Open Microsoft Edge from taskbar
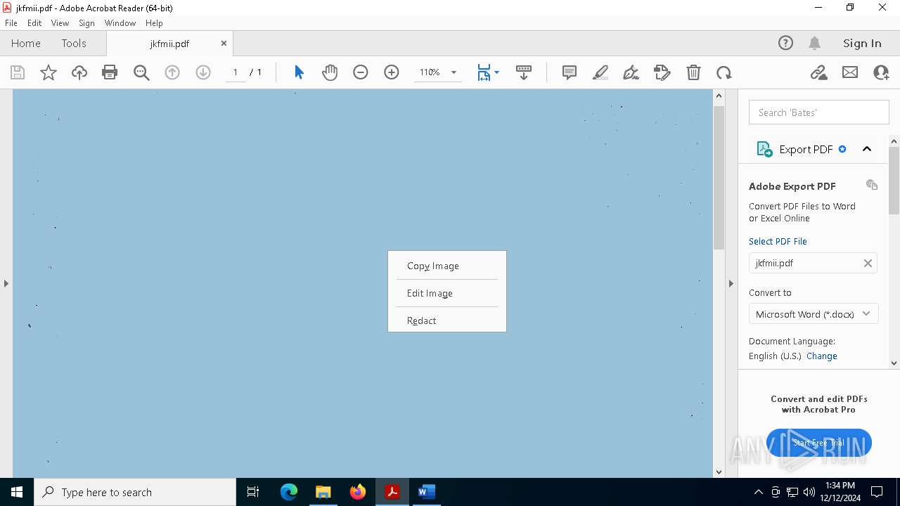The width and height of the screenshot is (900, 506). pyautogui.click(x=289, y=492)
